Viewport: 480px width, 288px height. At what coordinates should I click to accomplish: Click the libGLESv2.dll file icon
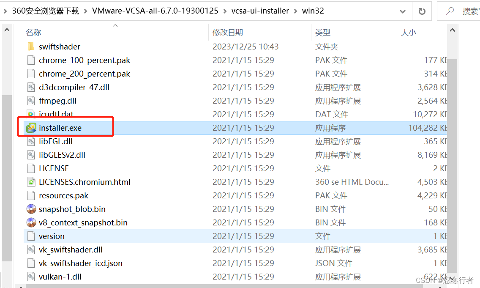pyautogui.click(x=31, y=155)
